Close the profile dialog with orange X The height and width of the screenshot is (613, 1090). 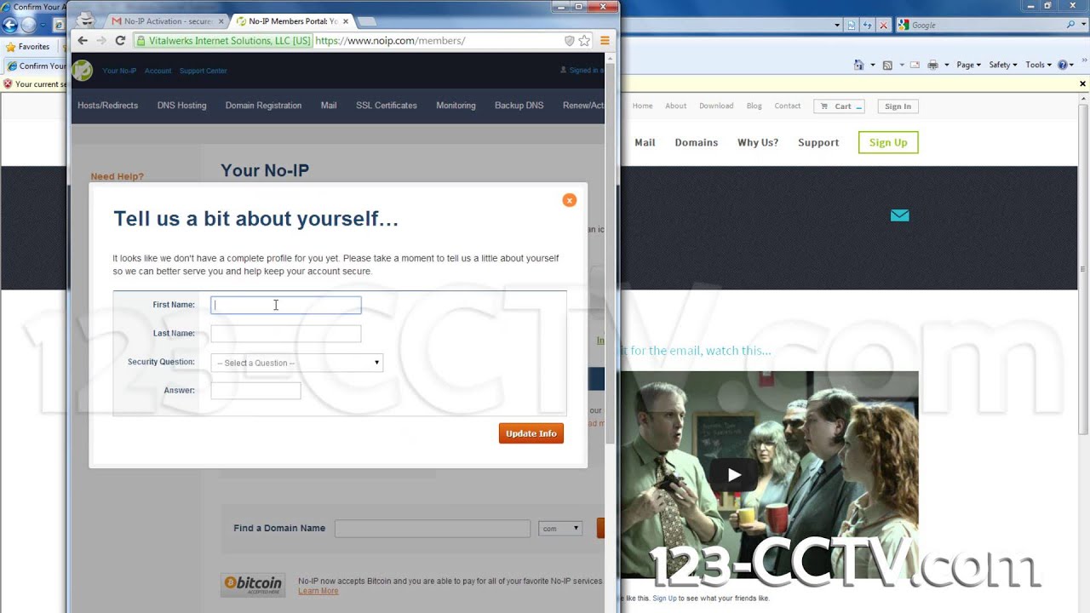(x=569, y=200)
